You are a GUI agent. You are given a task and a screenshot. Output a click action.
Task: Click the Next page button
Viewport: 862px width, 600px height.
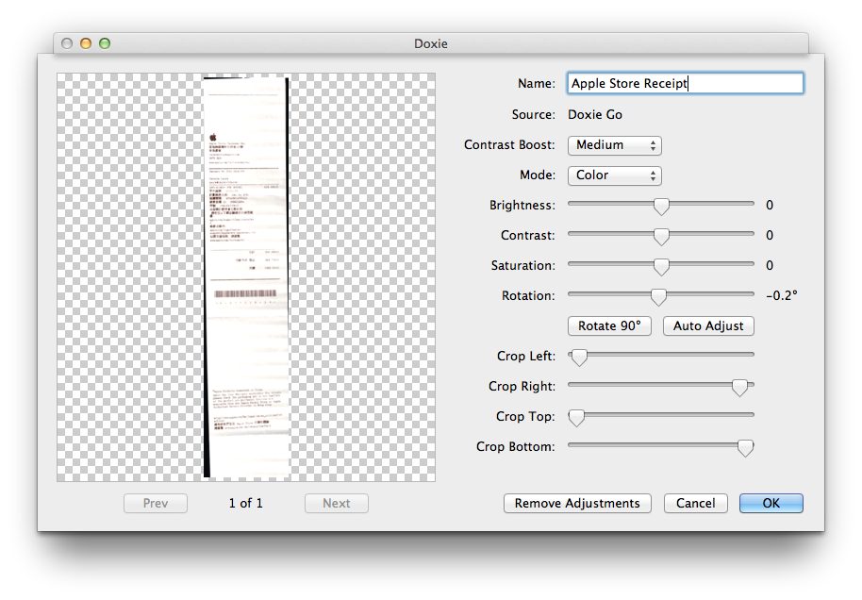click(x=337, y=503)
